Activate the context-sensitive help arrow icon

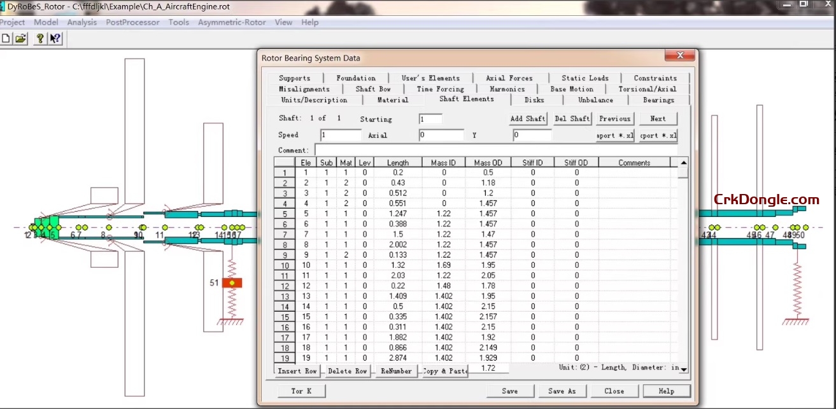click(54, 38)
